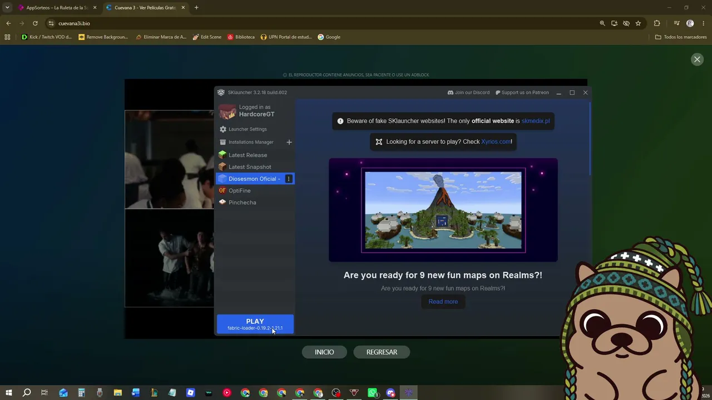Viewport: 712px width, 400px height.
Task: Expand the tab search dropdown
Action: (x=7, y=8)
